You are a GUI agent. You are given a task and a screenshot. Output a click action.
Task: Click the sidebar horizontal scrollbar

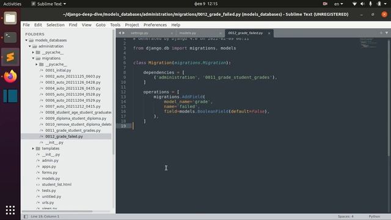click(58, 211)
